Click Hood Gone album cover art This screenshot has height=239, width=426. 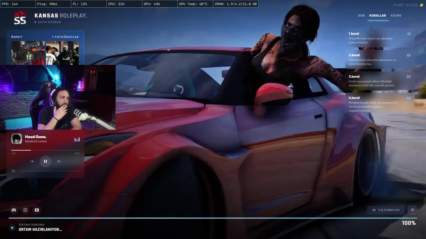tap(17, 139)
